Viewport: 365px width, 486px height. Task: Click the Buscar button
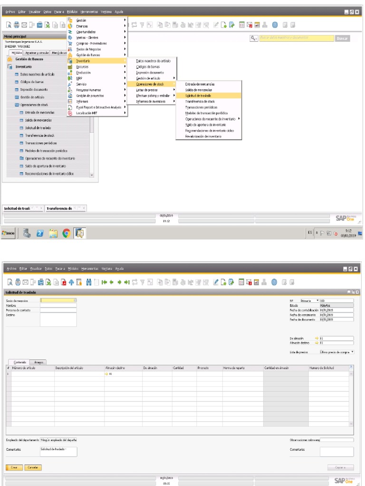[342, 38]
